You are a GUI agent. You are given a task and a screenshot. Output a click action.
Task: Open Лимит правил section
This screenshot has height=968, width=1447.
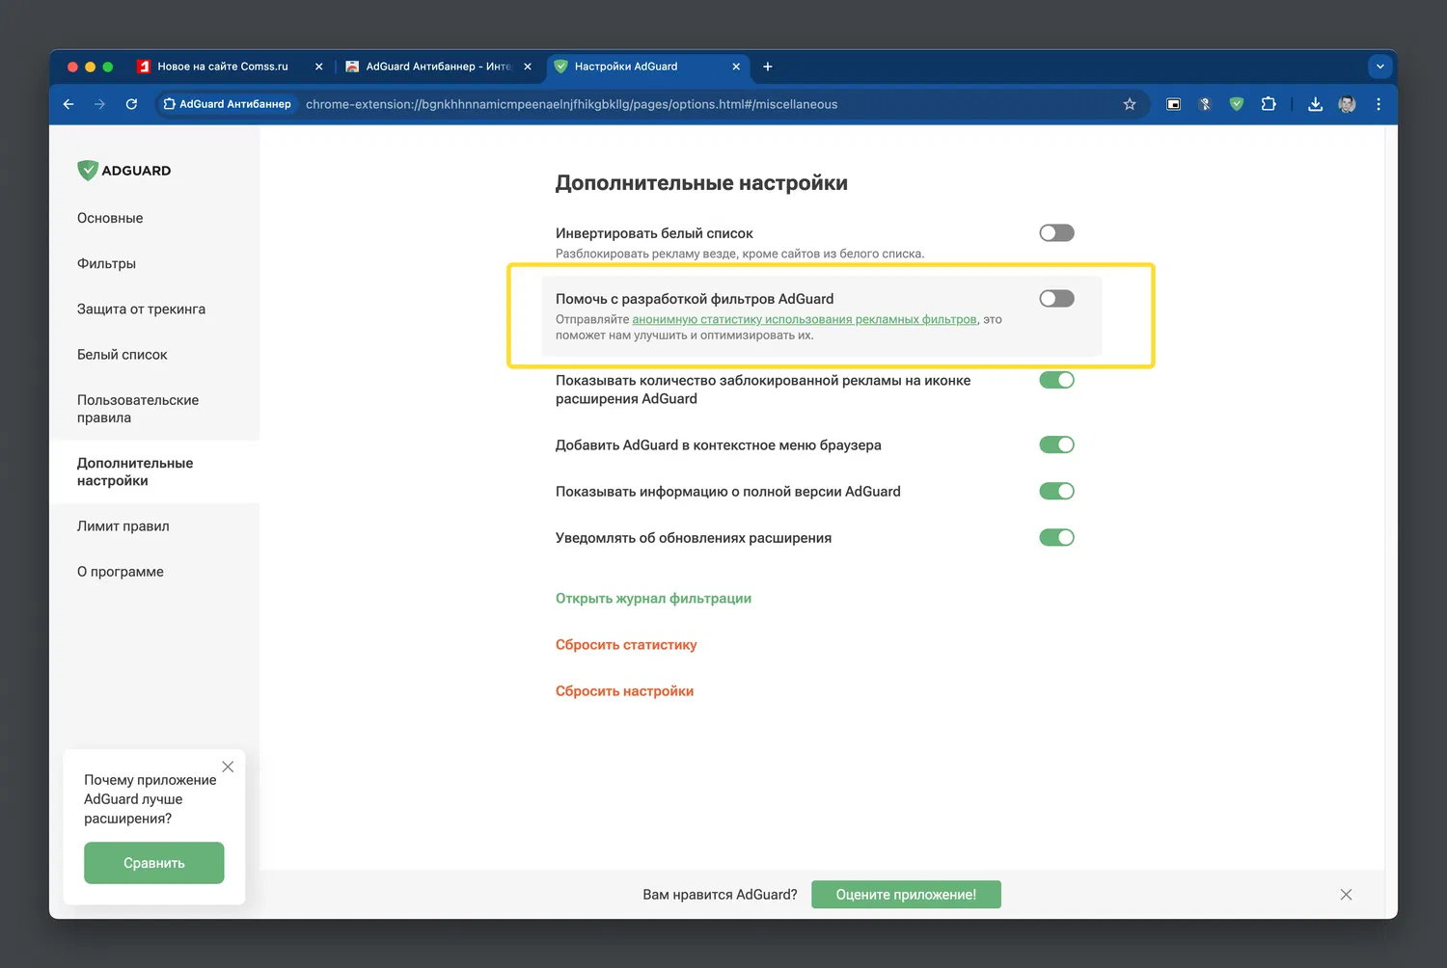pyautogui.click(x=123, y=525)
